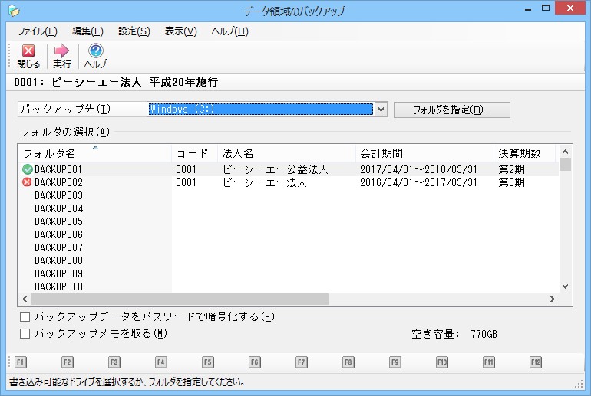Toggle the backup memo (バックアップメモ) checkbox
Image resolution: width=591 pixels, height=396 pixels.
click(x=25, y=333)
